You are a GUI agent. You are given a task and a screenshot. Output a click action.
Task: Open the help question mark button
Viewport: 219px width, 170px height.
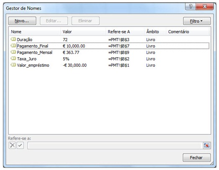(x=191, y=6)
